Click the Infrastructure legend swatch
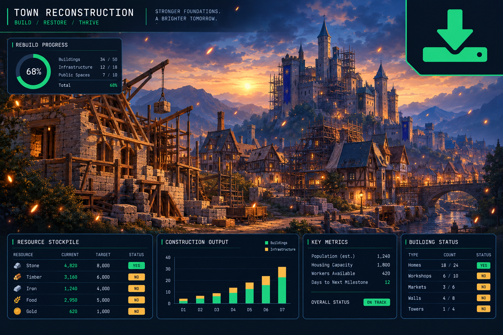The width and height of the screenshot is (503, 335). pos(267,249)
